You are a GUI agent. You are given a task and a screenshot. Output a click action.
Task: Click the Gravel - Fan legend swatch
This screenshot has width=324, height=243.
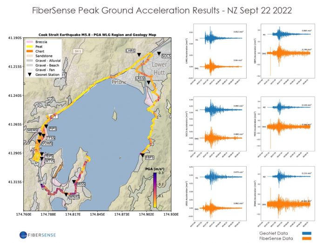coord(30,70)
